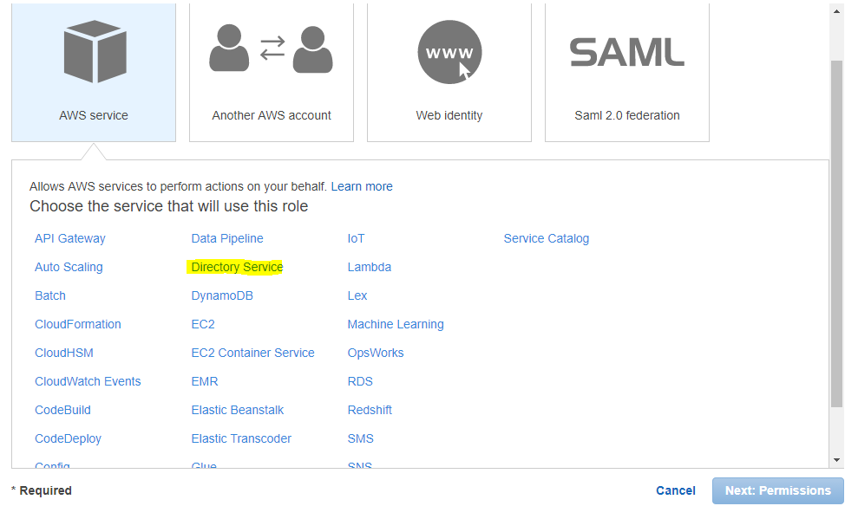Proceed with Next: Permissions button
The image size is (845, 506).
point(778,490)
